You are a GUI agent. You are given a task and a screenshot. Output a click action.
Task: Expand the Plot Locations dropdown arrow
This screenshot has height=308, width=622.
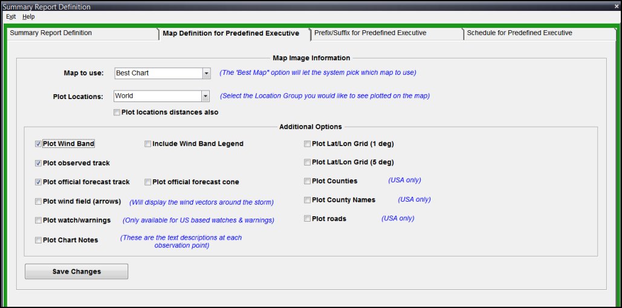tap(206, 96)
